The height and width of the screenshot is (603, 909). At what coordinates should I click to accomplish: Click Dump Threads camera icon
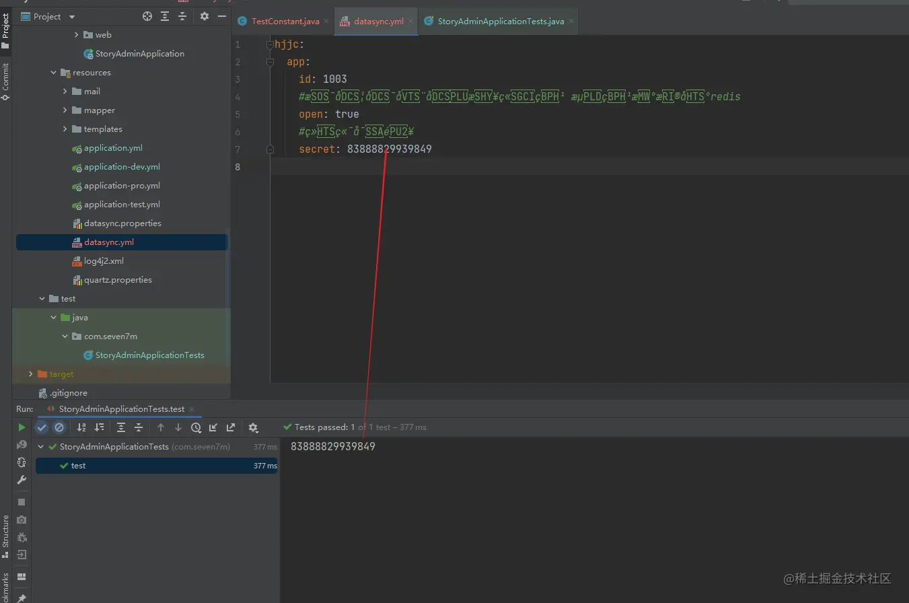click(22, 520)
